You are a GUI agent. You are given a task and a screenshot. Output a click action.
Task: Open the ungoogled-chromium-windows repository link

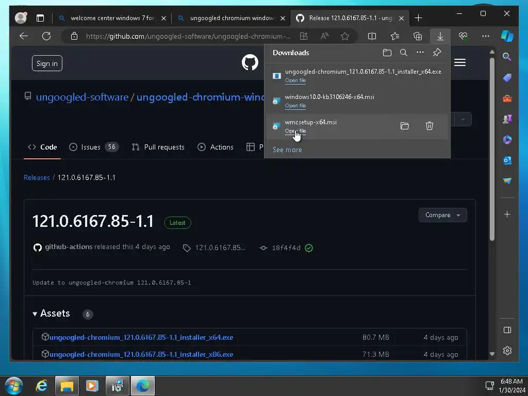201,97
